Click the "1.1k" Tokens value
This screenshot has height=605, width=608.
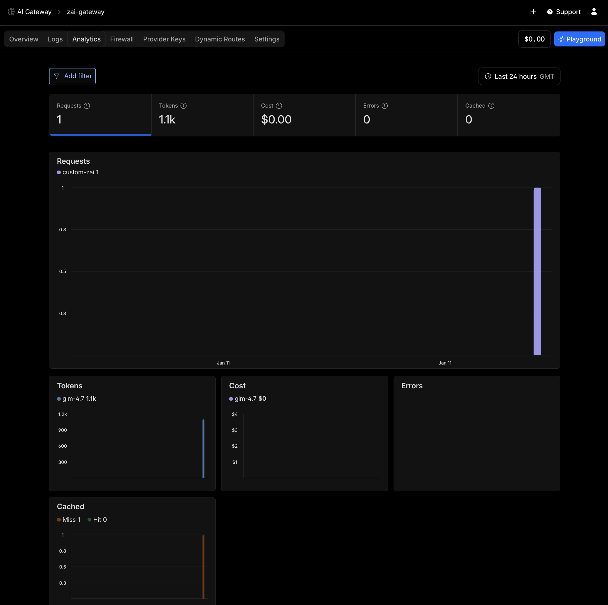pyautogui.click(x=167, y=119)
